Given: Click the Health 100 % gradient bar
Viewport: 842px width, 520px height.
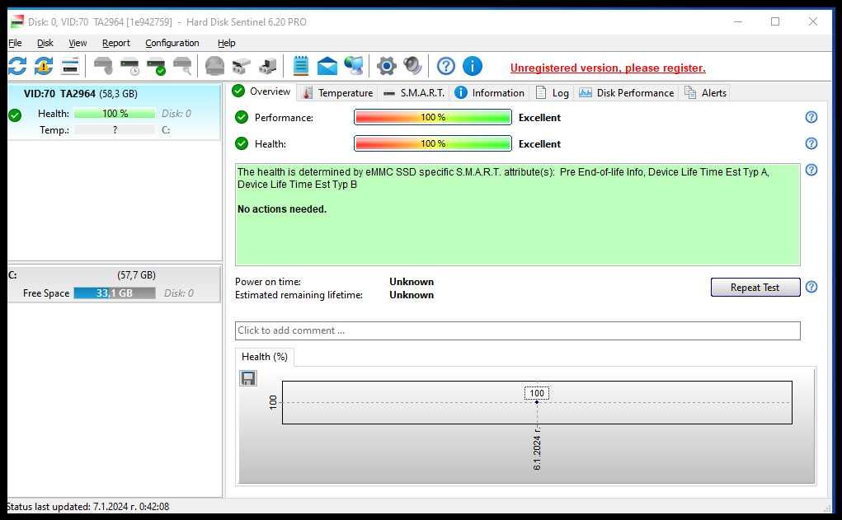Looking at the screenshot, I should tap(433, 143).
